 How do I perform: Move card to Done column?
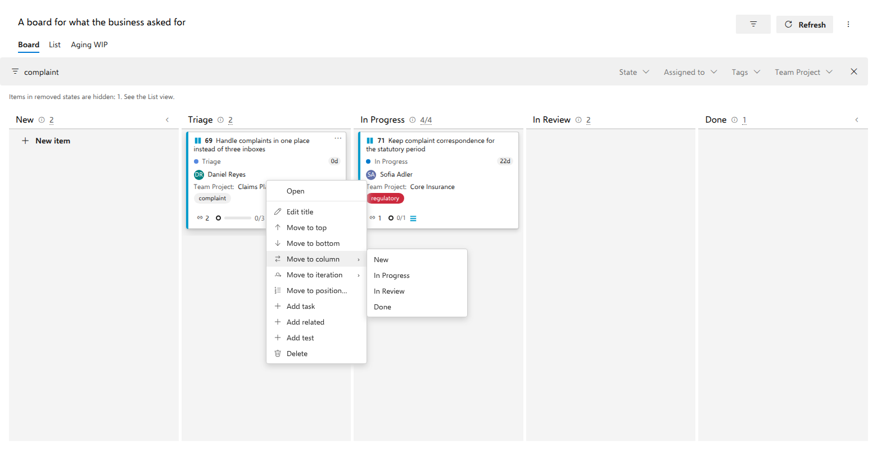click(417, 307)
